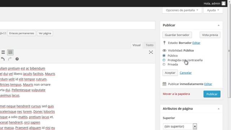The image size is (231, 130).
Task: Open the Superior parent page dropdown
Action: (x=180, y=126)
